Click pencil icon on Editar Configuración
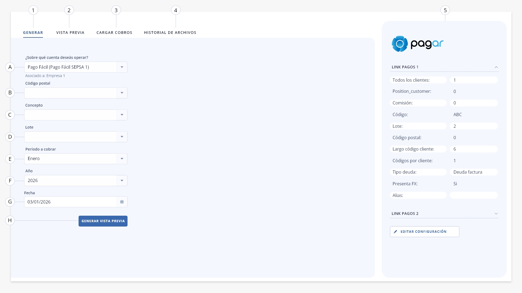This screenshot has height=293, width=522. coord(396,232)
